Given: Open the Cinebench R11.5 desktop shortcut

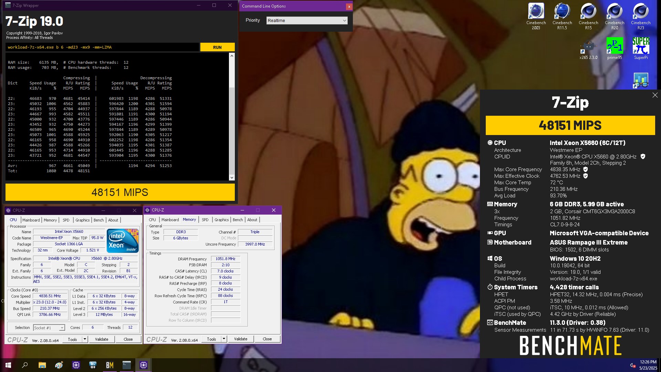Looking at the screenshot, I should coord(562,16).
